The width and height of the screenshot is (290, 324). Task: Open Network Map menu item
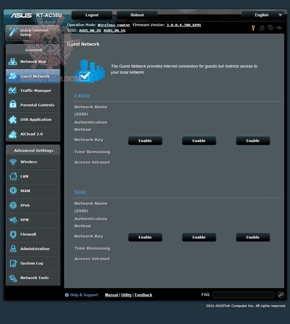(33, 62)
